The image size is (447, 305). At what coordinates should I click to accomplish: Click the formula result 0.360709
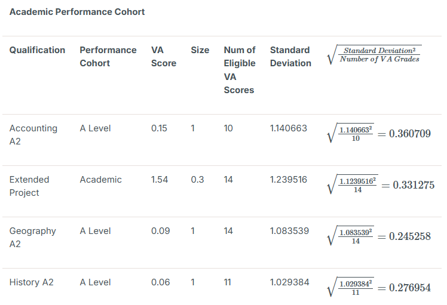click(x=409, y=134)
